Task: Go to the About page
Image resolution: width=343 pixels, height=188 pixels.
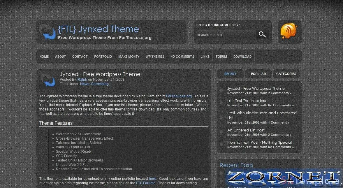Action: click(x=60, y=57)
